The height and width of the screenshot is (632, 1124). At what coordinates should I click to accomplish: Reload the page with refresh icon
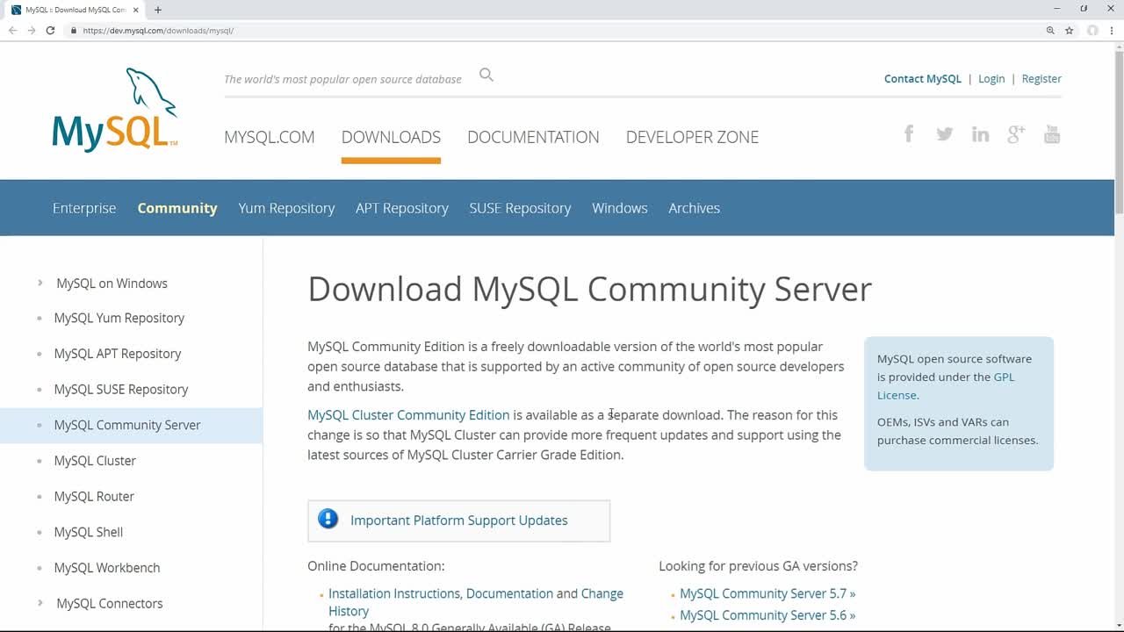[50, 30]
